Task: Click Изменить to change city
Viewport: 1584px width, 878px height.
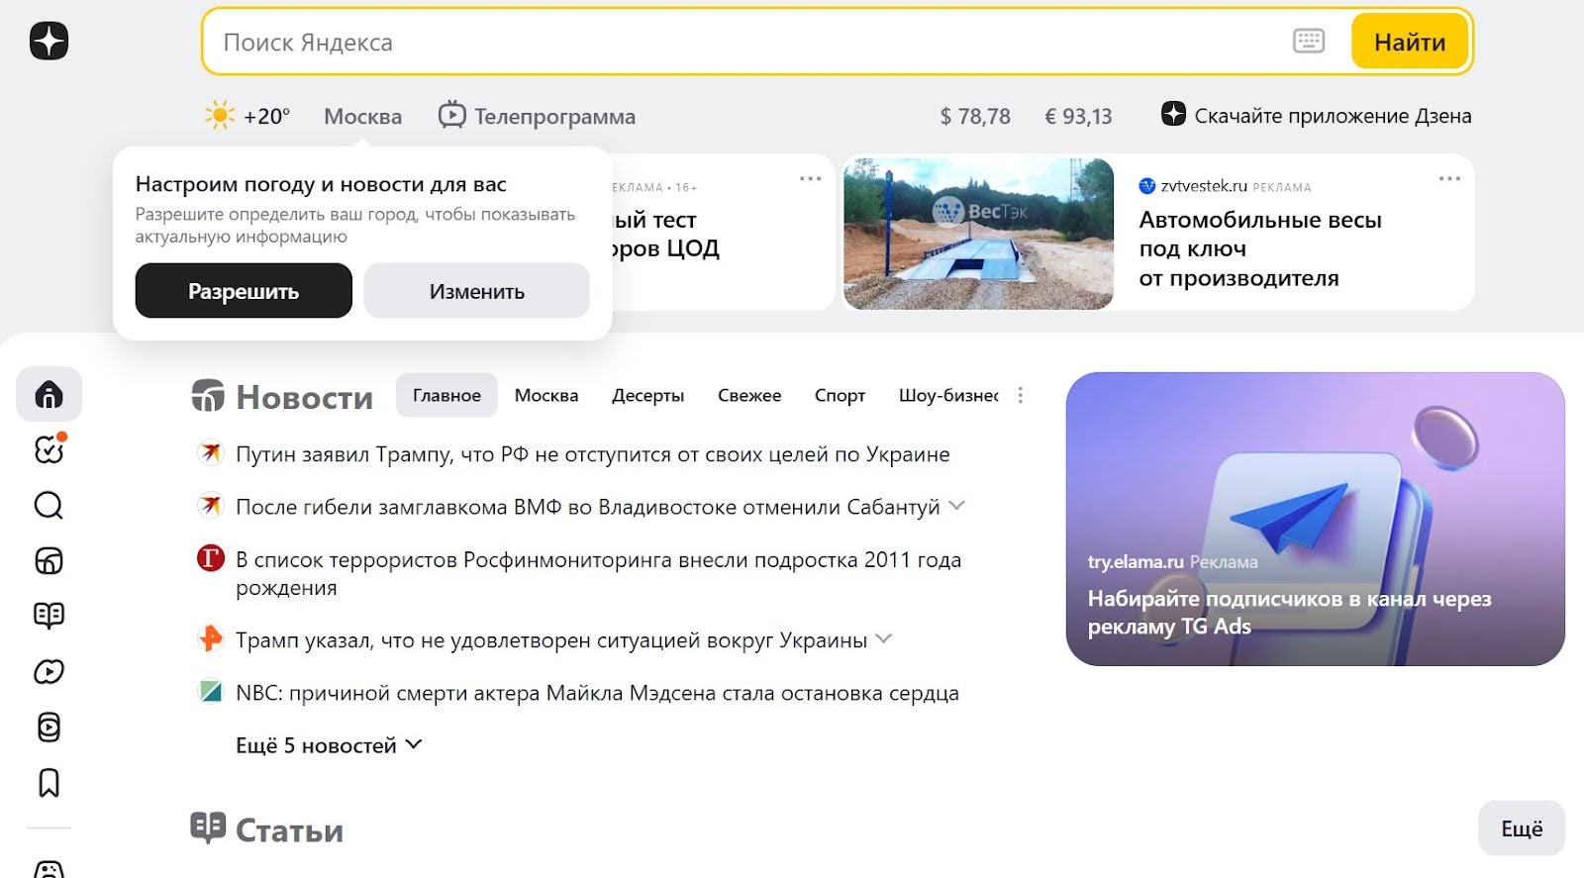Action: [477, 291]
